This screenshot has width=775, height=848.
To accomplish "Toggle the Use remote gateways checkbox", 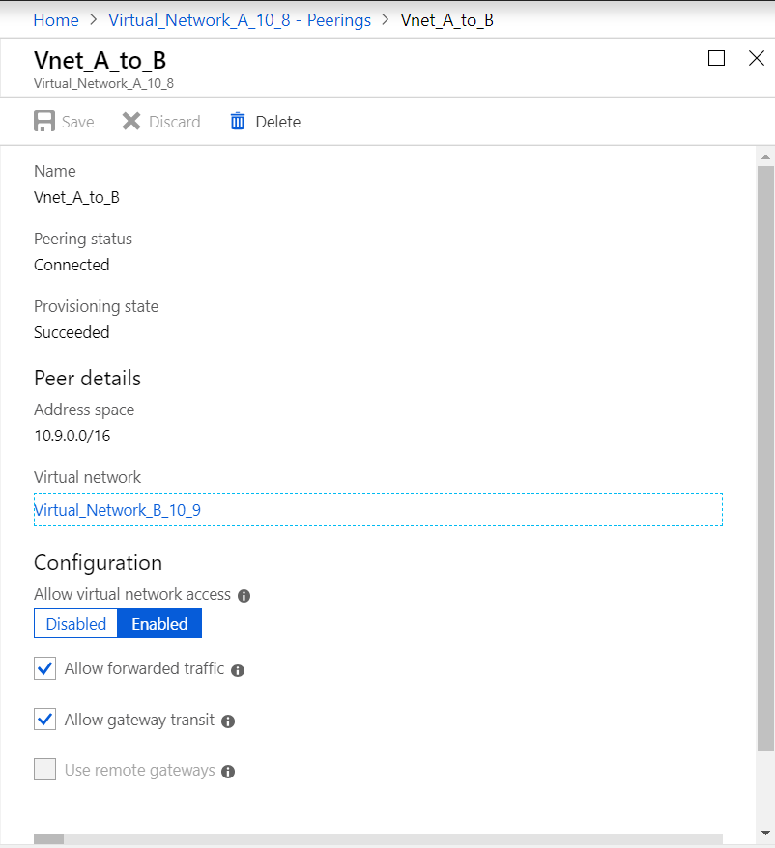I will click(44, 770).
